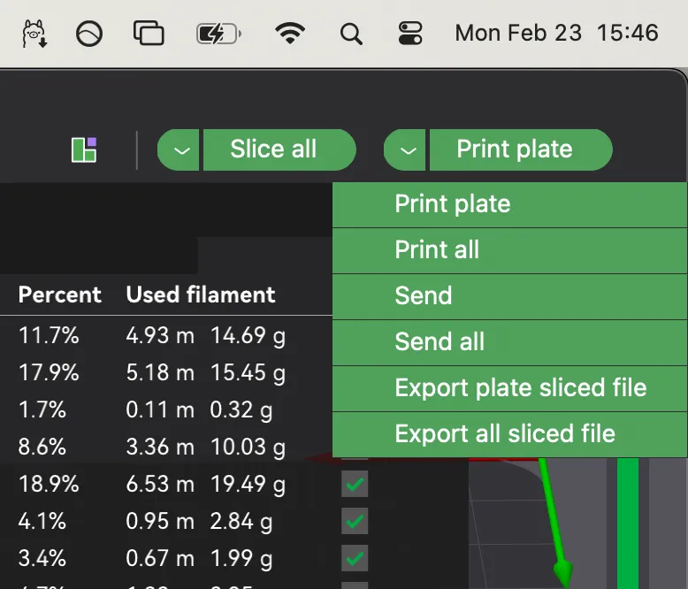Click the 4.93 m filament length
This screenshot has width=688, height=589.
tap(160, 335)
